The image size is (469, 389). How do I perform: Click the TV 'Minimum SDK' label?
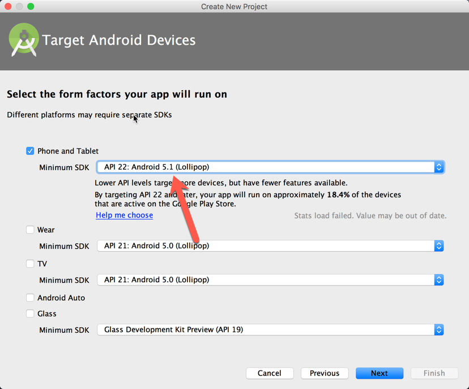(x=64, y=280)
